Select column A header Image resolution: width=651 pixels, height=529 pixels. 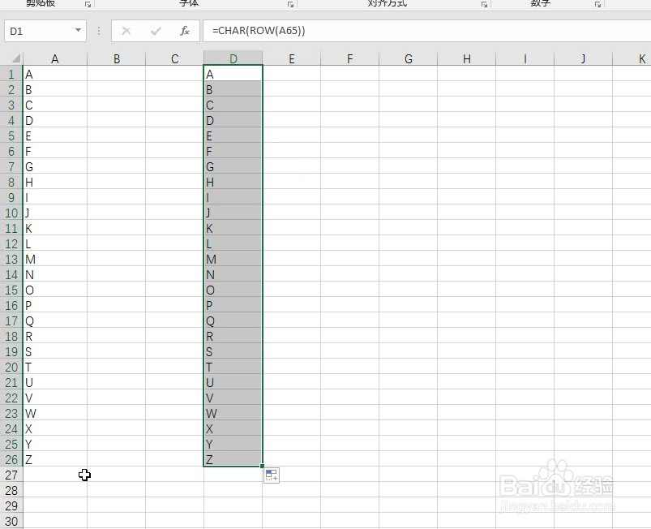pos(55,58)
